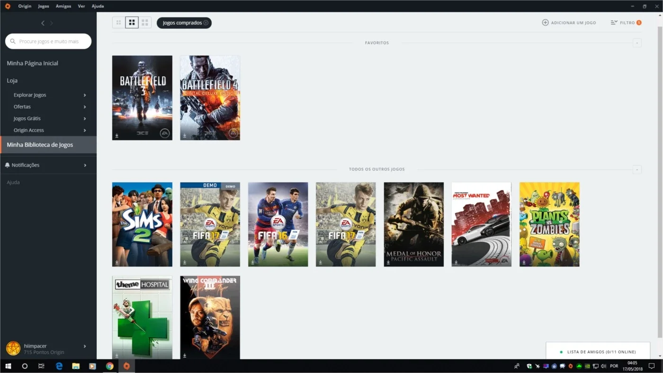Open the FIFA 16 game tile
The image size is (663, 373).
click(x=278, y=224)
